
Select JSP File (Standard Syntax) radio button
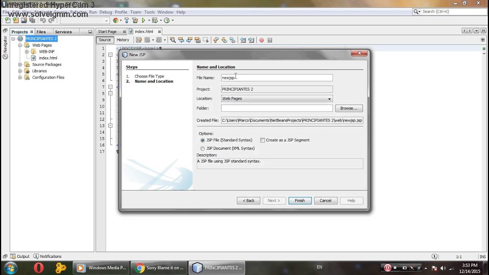tap(202, 140)
